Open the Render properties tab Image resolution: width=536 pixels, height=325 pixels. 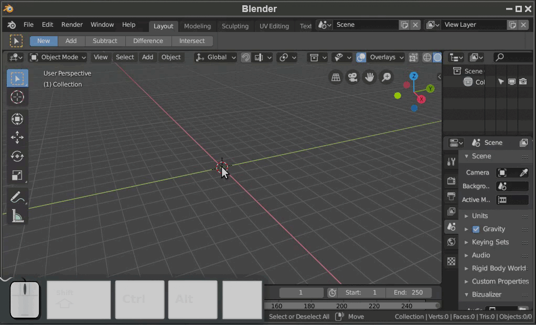click(x=451, y=181)
